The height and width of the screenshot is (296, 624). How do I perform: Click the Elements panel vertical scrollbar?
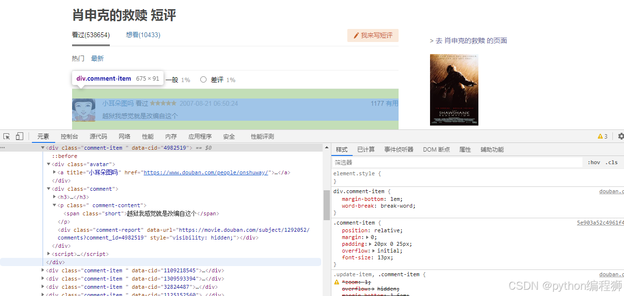[x=327, y=205]
